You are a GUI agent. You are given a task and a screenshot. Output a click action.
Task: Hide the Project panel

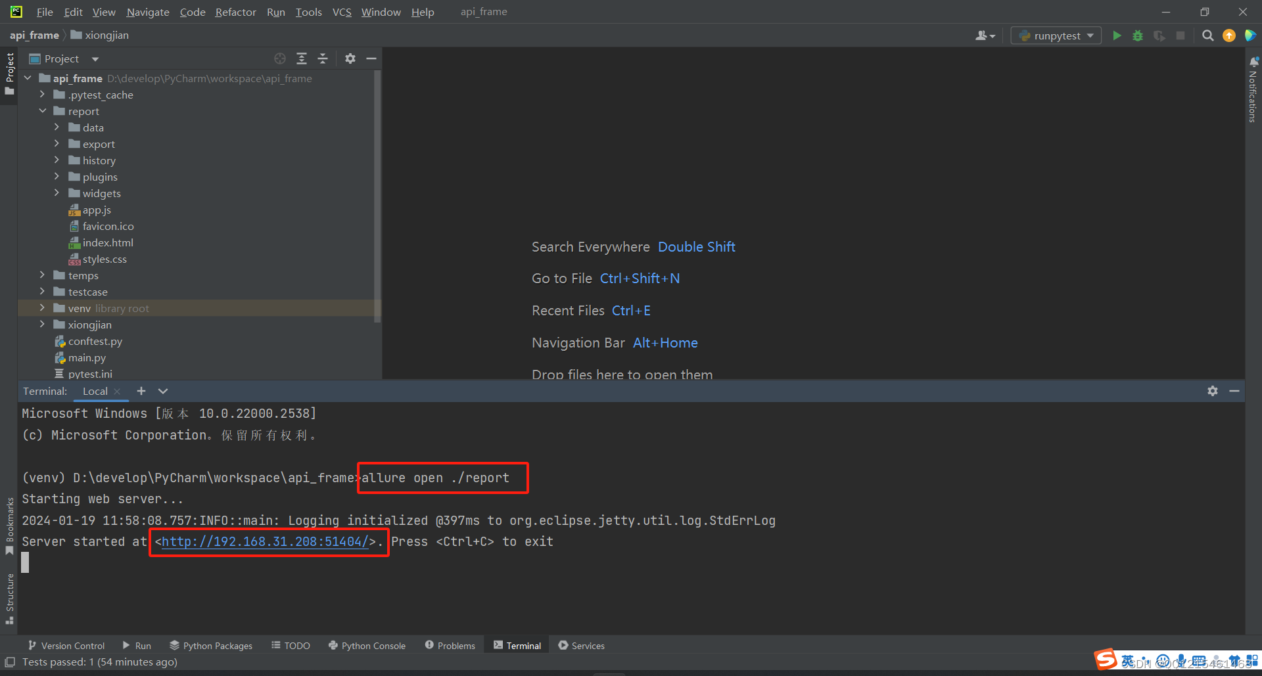click(x=371, y=58)
